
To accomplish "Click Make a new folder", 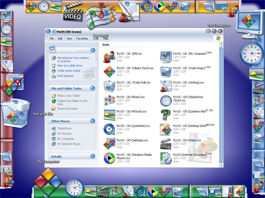I will tap(69, 96).
